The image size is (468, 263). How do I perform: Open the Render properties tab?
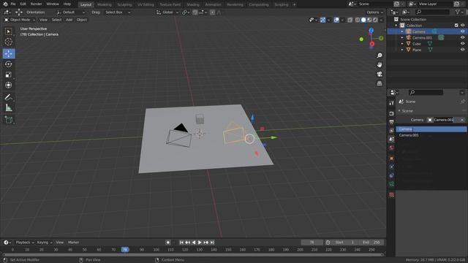point(392,114)
